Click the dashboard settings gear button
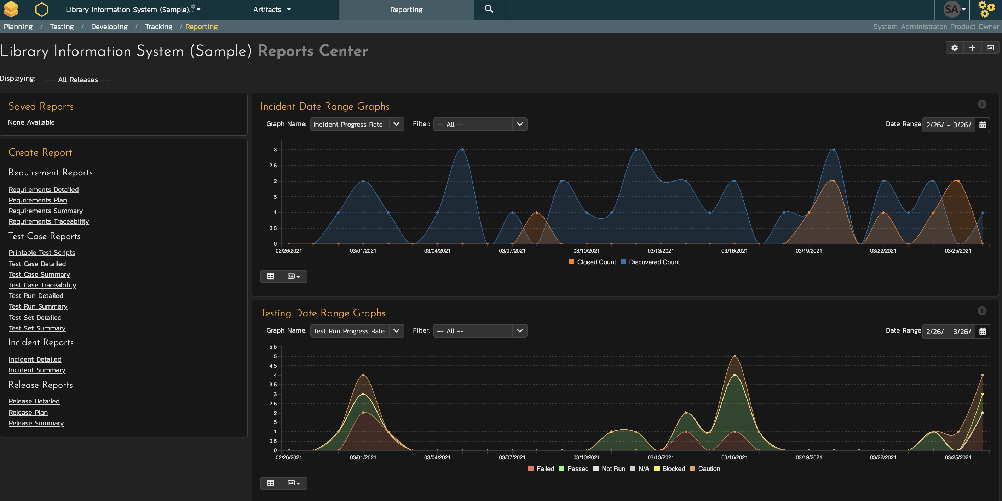 point(955,47)
